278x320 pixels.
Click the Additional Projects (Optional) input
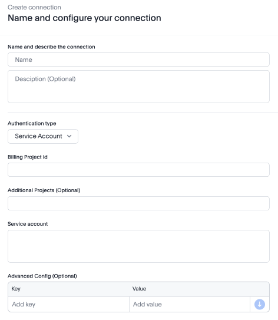click(x=138, y=203)
